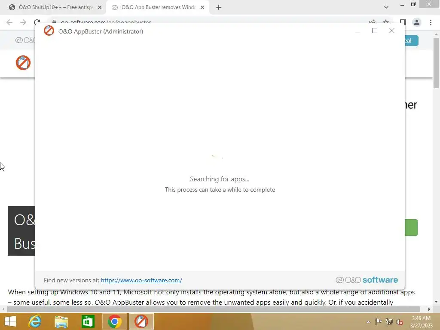The image size is (440, 330).
Task: Click the muted volume tray icon
Action: 400,322
